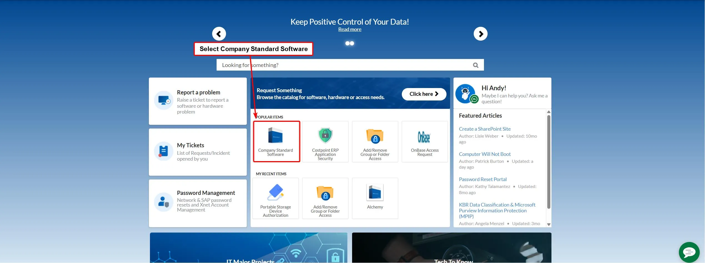Click the Password Management shield icon
The height and width of the screenshot is (263, 705).
coord(163,202)
